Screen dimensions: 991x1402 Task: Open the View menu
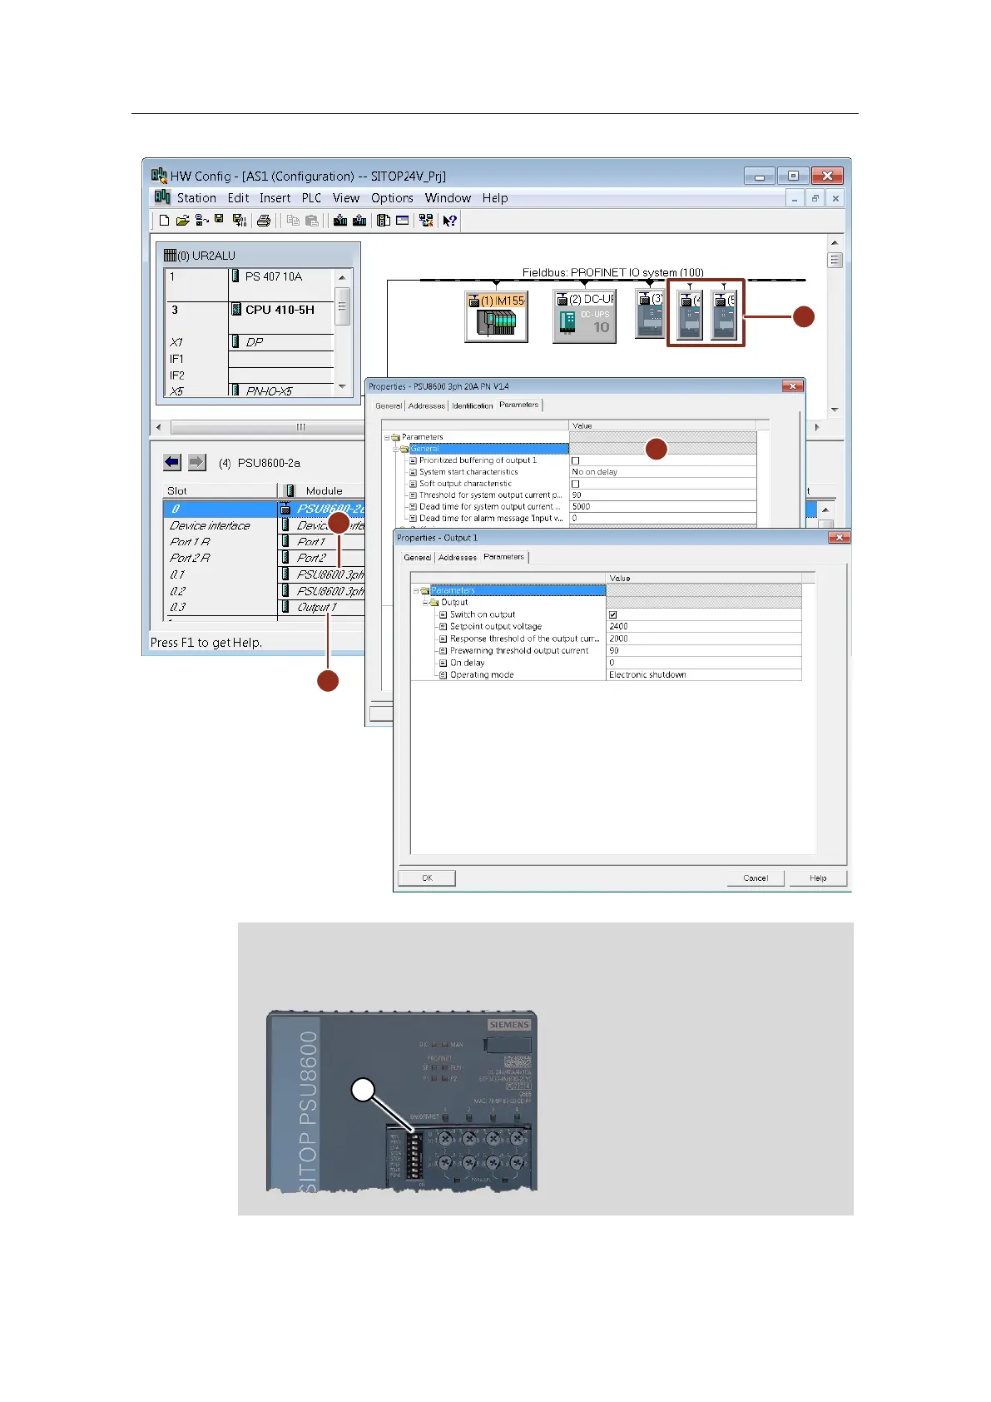(x=346, y=198)
